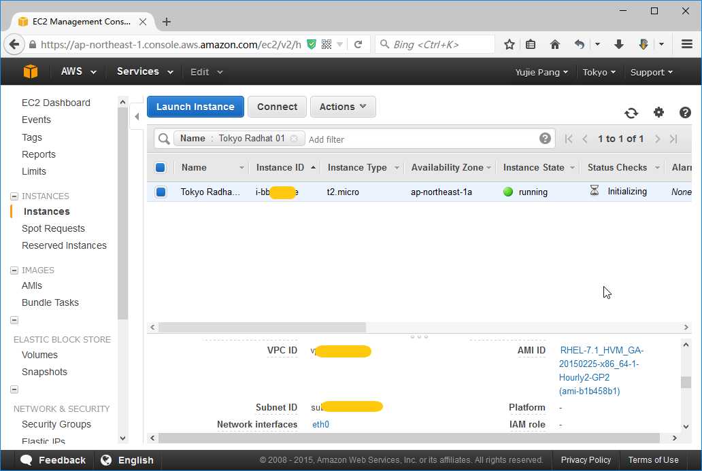
Task: Open the Yujie Pang account menu
Action: pyautogui.click(x=541, y=72)
